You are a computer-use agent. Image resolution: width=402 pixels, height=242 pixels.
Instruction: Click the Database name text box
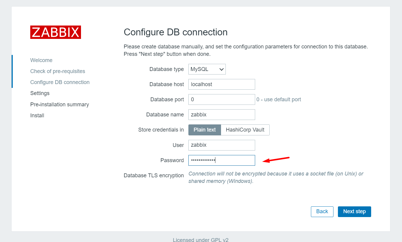(x=222, y=115)
